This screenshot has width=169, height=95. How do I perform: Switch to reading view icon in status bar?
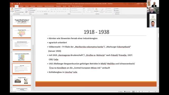point(139,92)
